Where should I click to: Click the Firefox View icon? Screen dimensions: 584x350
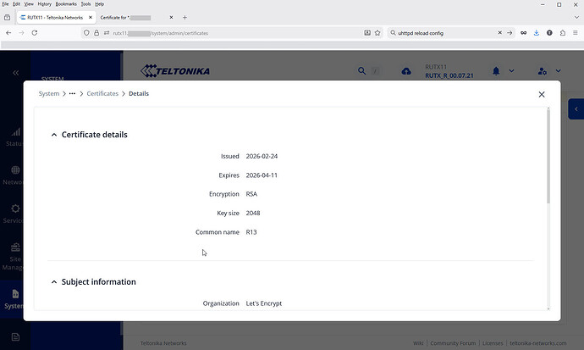tap(7, 18)
